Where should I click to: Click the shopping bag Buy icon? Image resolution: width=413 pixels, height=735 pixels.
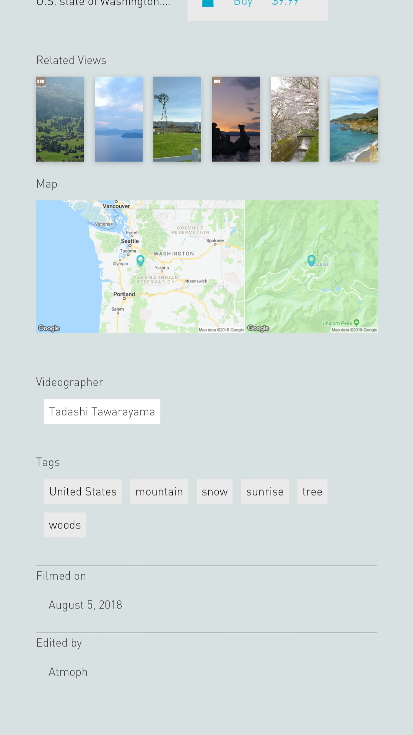pyautogui.click(x=208, y=3)
